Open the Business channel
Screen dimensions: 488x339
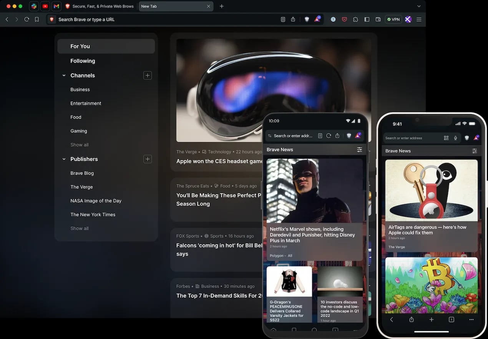click(80, 90)
